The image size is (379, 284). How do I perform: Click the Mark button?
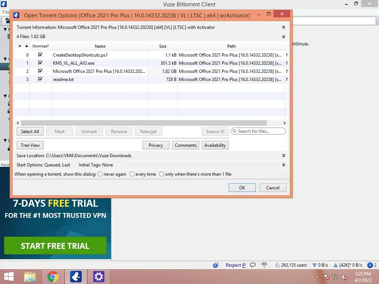click(x=60, y=132)
